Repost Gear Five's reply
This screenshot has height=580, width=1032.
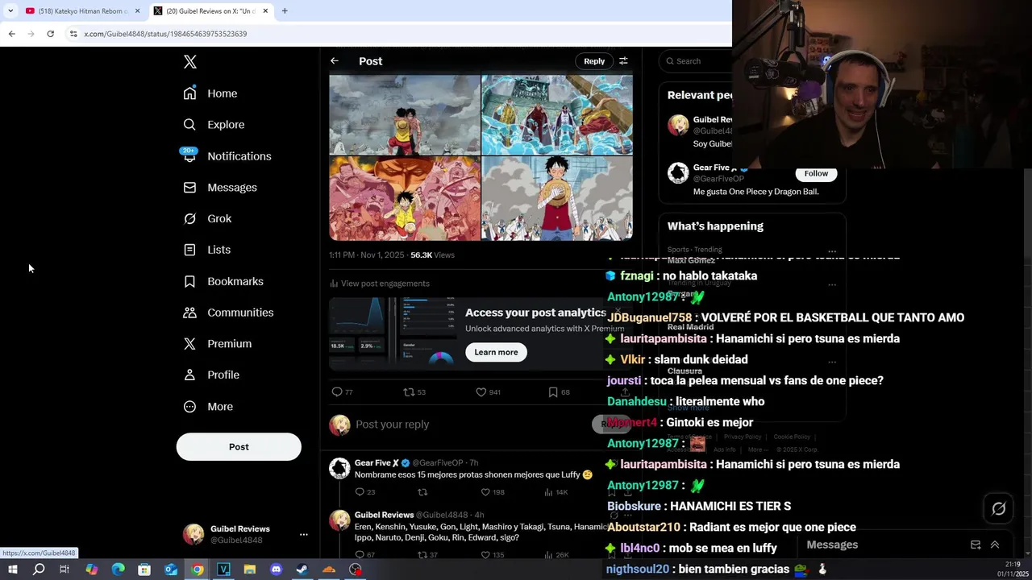(x=422, y=492)
